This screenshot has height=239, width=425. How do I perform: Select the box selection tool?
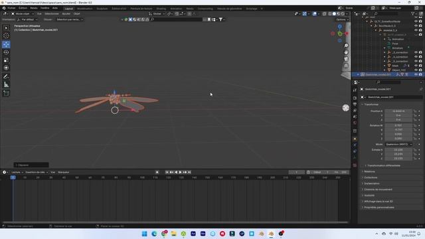[x=6, y=28]
